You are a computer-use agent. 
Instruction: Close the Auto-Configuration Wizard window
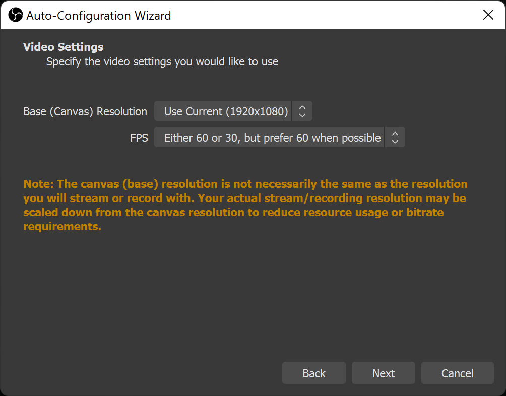pos(488,15)
